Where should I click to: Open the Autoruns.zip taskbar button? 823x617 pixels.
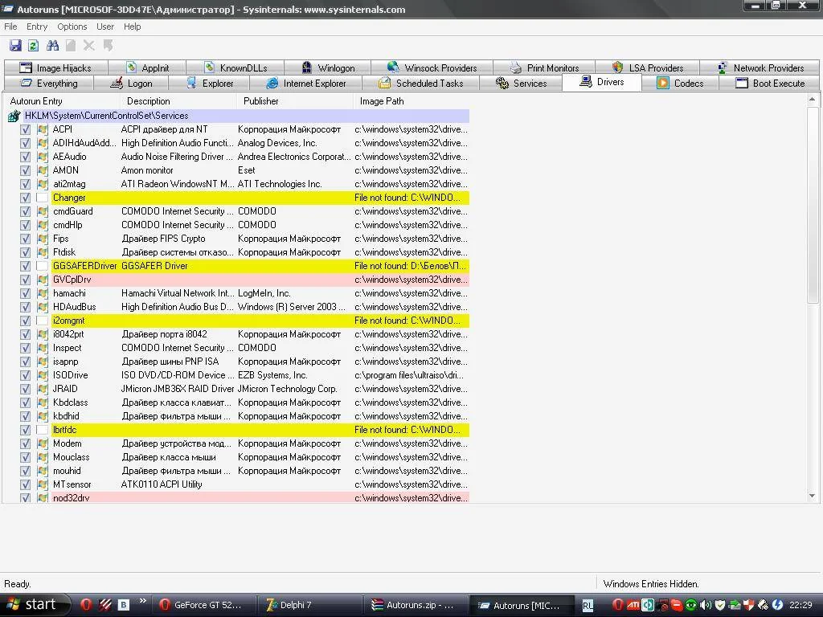tap(415, 605)
